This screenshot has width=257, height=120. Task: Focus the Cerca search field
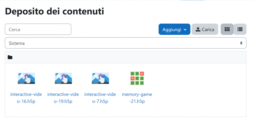[38, 29]
